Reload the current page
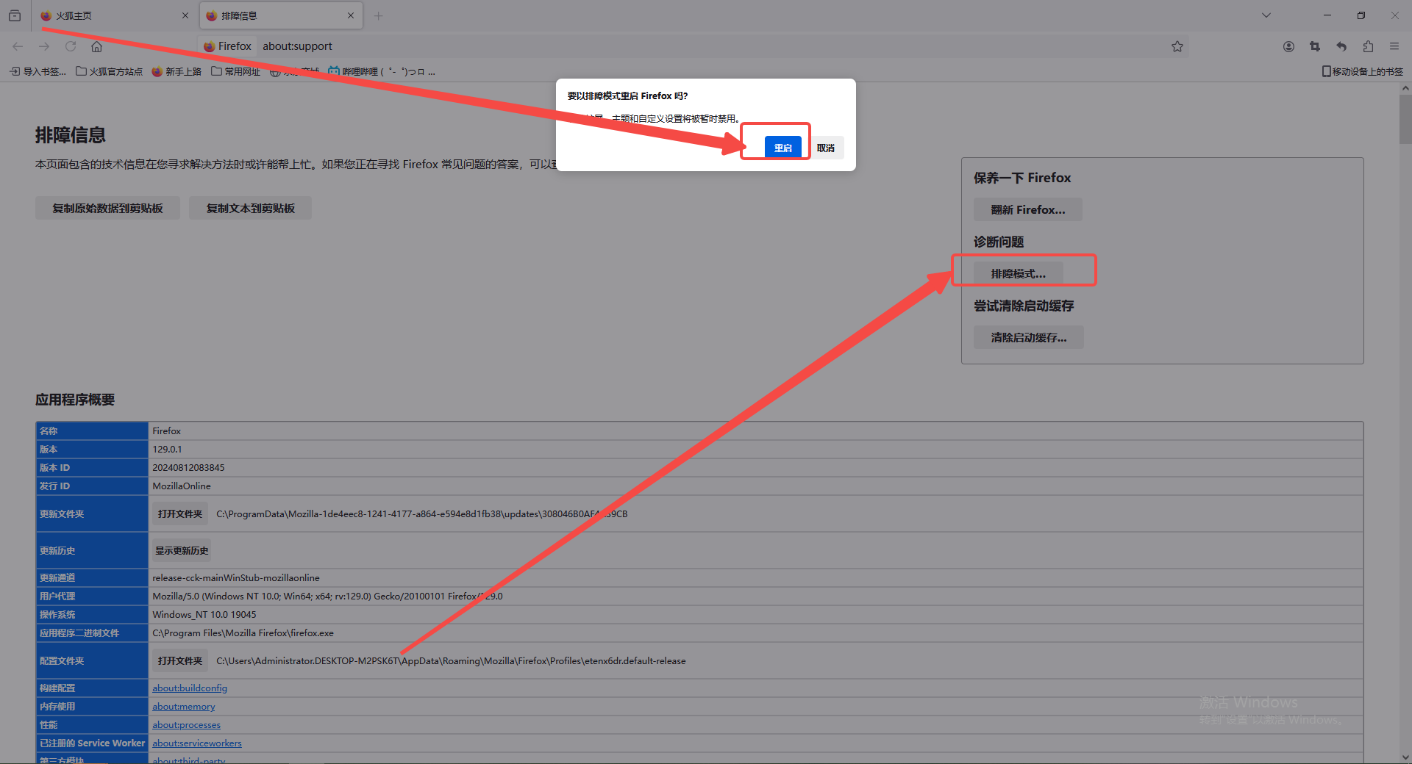 tap(71, 46)
